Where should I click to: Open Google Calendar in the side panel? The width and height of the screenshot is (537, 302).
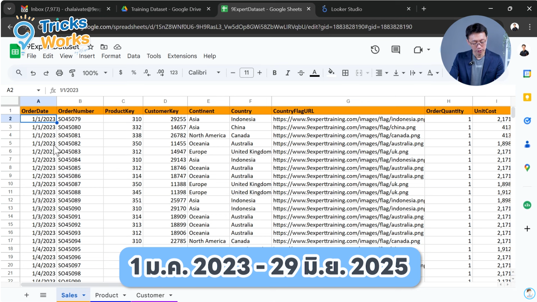527,74
